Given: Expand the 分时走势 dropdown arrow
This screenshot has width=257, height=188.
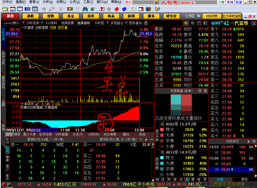Looking at the screenshot, I should coord(42,23).
